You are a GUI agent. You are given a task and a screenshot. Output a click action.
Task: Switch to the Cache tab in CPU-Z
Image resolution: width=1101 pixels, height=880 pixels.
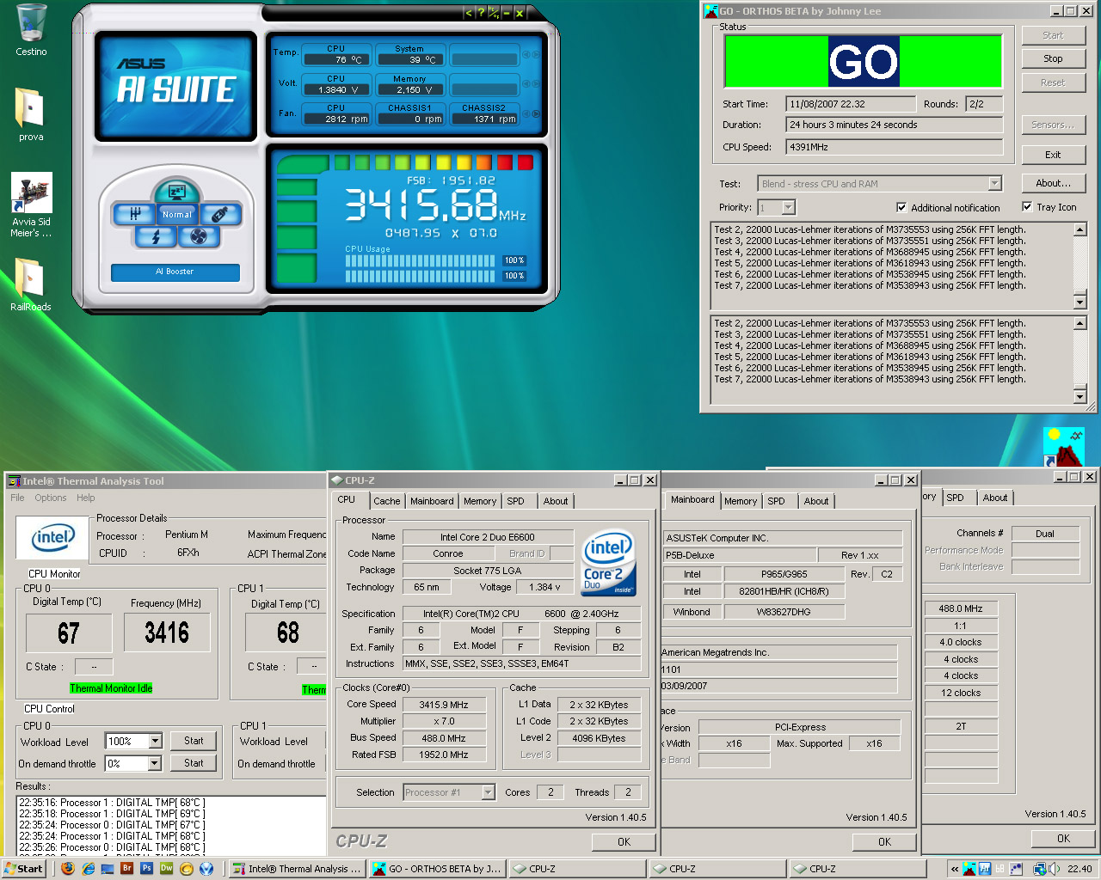pos(386,501)
